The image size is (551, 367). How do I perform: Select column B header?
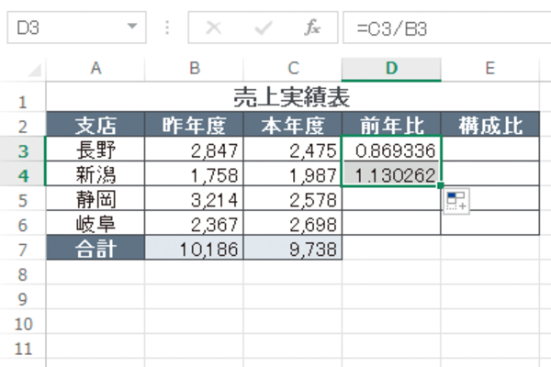tap(194, 69)
